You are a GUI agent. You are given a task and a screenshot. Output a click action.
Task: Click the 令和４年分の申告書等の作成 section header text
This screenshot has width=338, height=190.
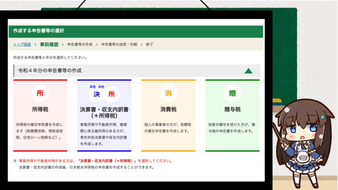coord(50,71)
